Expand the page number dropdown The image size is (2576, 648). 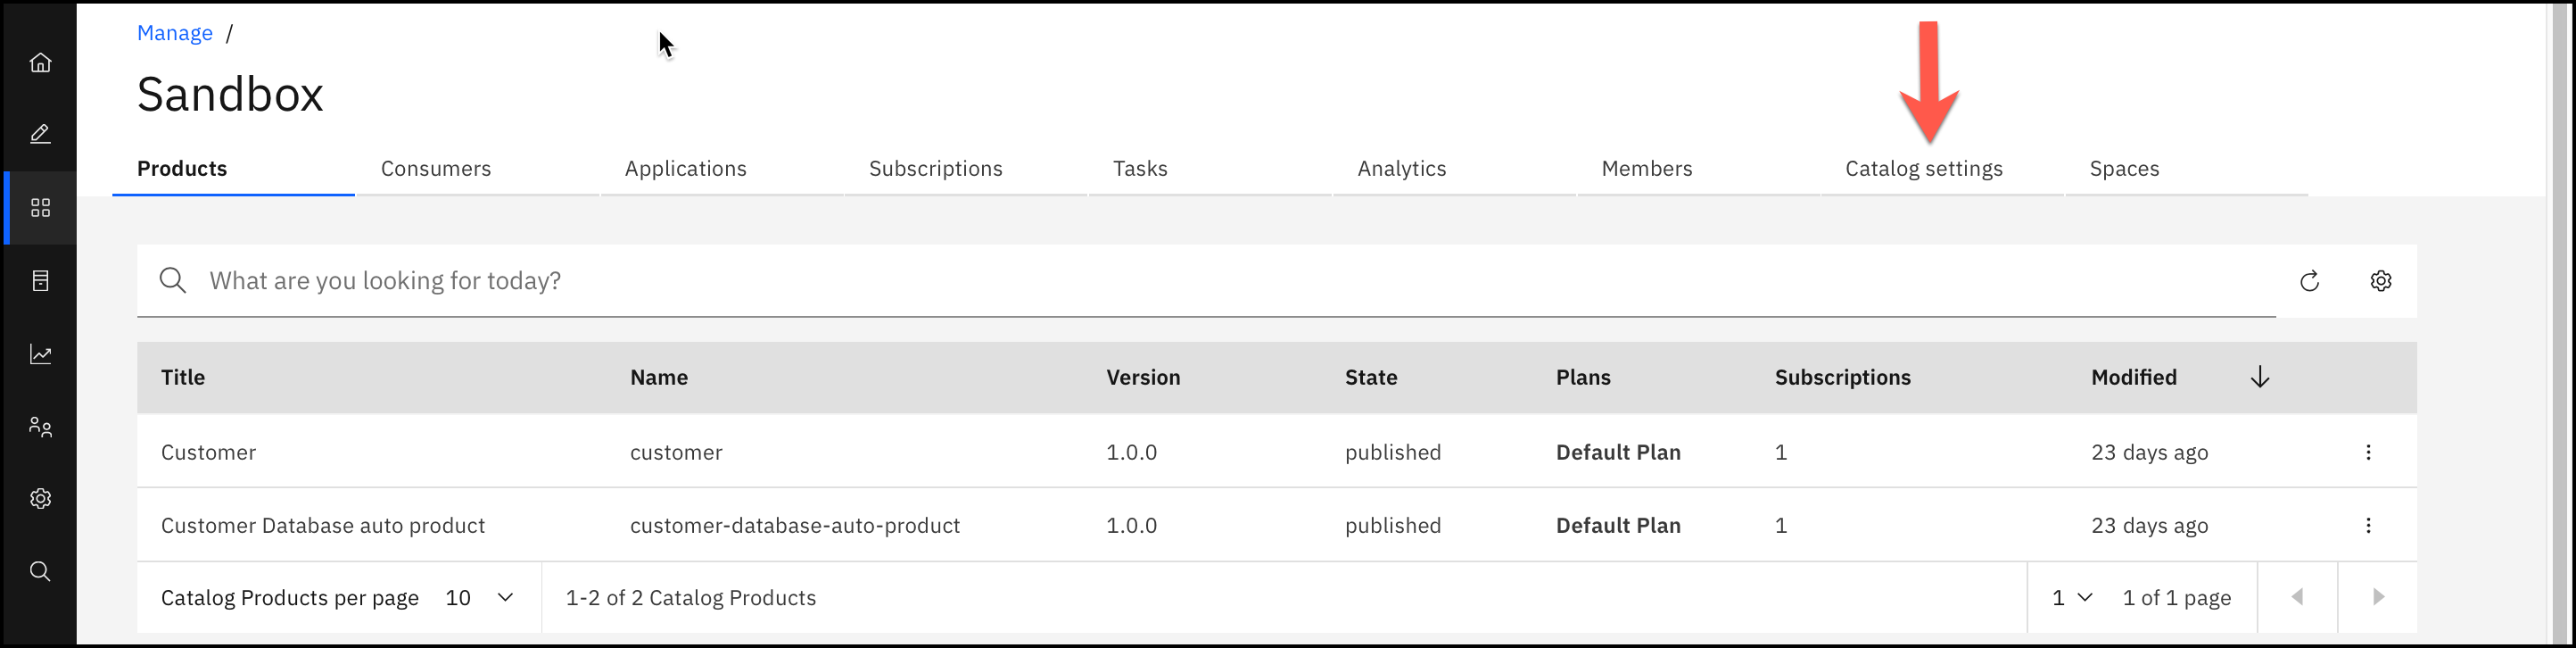pyautogui.click(x=2071, y=597)
